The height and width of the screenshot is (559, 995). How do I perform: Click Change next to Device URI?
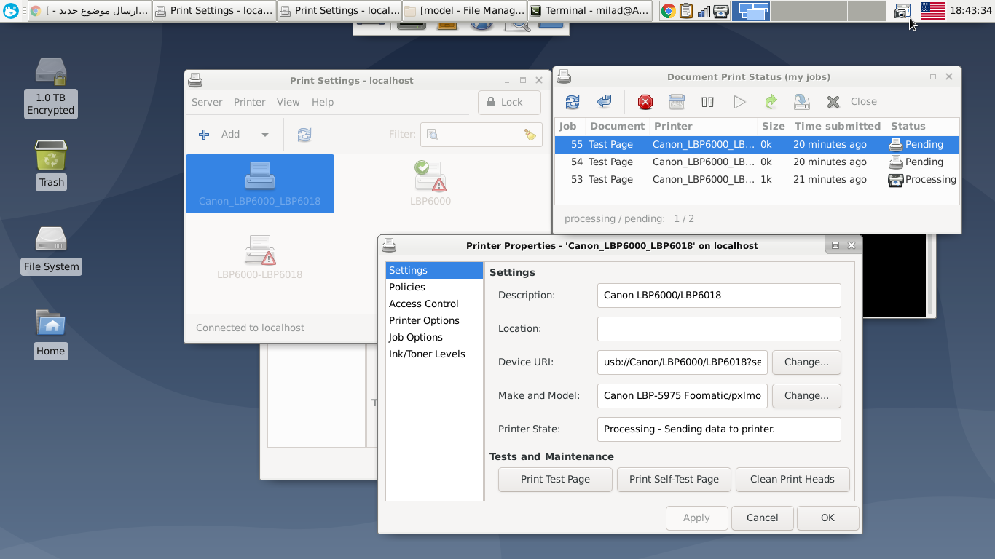(x=806, y=362)
